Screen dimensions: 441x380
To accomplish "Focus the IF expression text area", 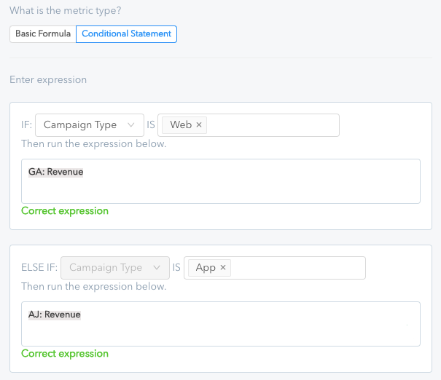I will (x=221, y=181).
